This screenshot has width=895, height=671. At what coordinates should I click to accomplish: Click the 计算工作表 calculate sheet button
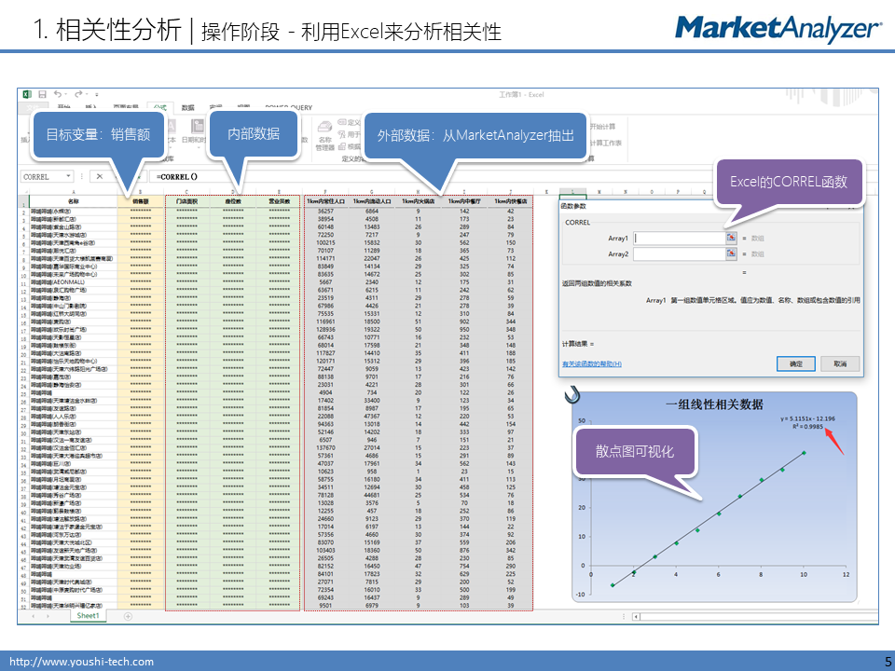(x=604, y=143)
